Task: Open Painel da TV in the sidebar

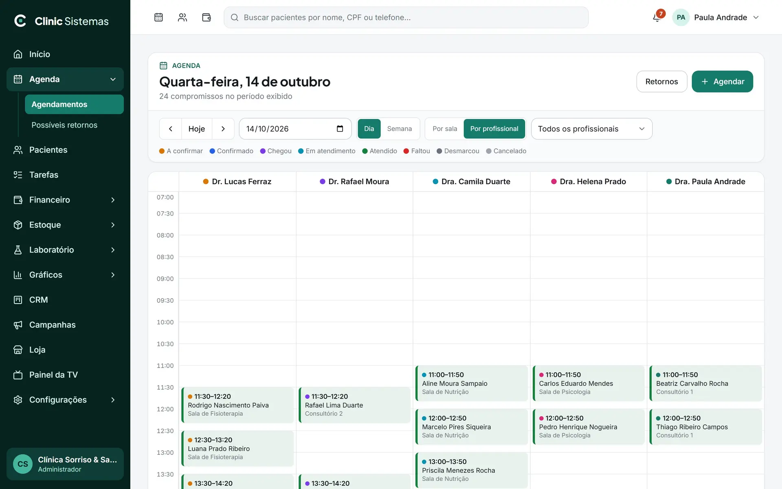Action: point(65,375)
